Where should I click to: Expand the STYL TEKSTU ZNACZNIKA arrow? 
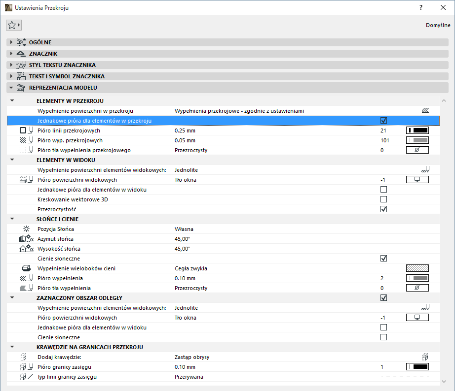[11, 65]
